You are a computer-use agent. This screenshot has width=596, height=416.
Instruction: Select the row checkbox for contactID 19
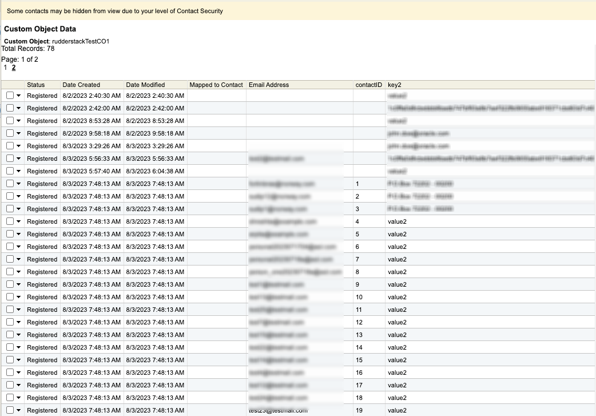click(10, 410)
